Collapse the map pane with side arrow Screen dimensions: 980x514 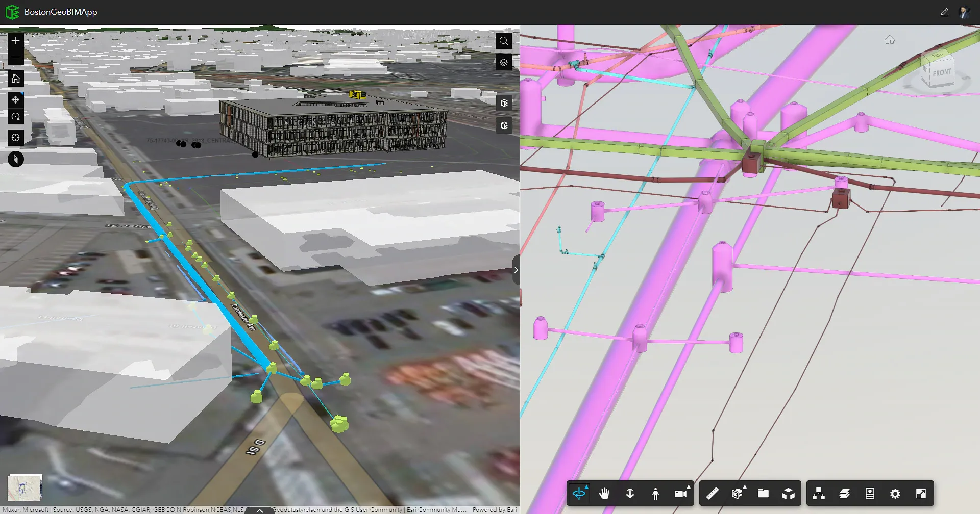click(x=516, y=270)
